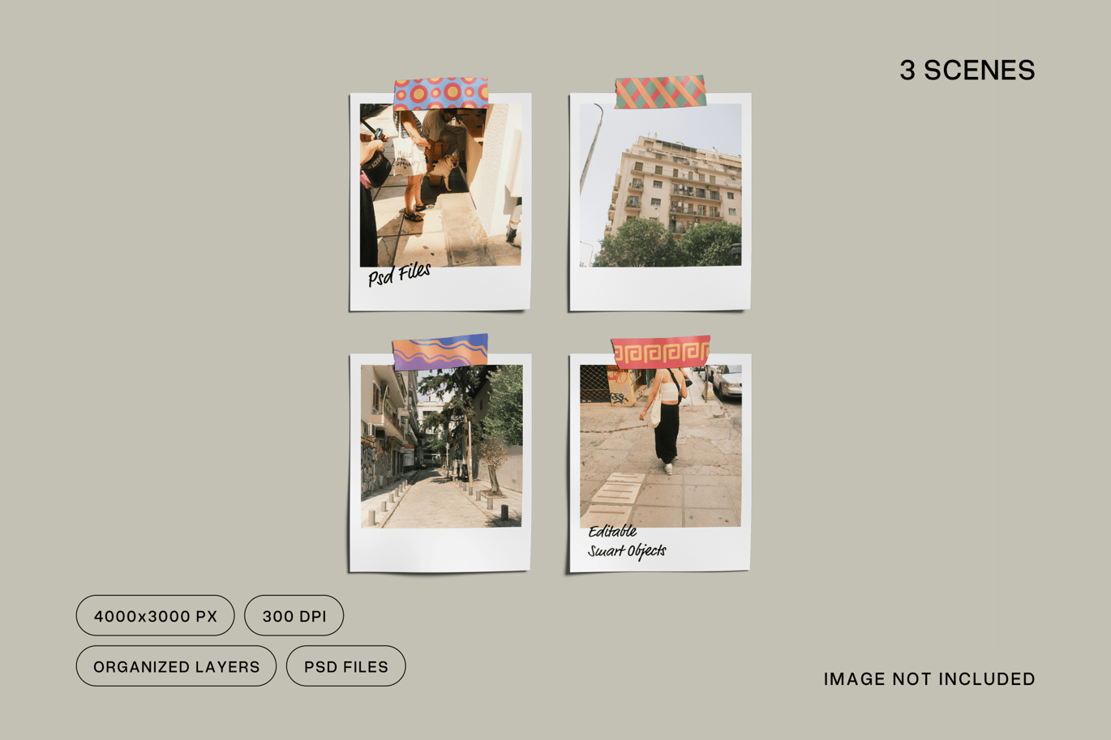Click the green and orange plaid tape
Screen dimensions: 1111x740
click(660, 92)
